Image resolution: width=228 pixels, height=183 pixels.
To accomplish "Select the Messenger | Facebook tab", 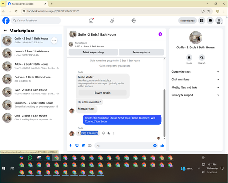I will point(27,4).
